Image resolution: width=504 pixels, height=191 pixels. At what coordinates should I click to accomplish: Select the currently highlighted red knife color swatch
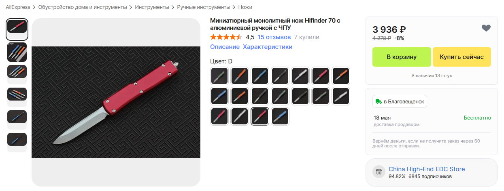click(x=260, y=116)
